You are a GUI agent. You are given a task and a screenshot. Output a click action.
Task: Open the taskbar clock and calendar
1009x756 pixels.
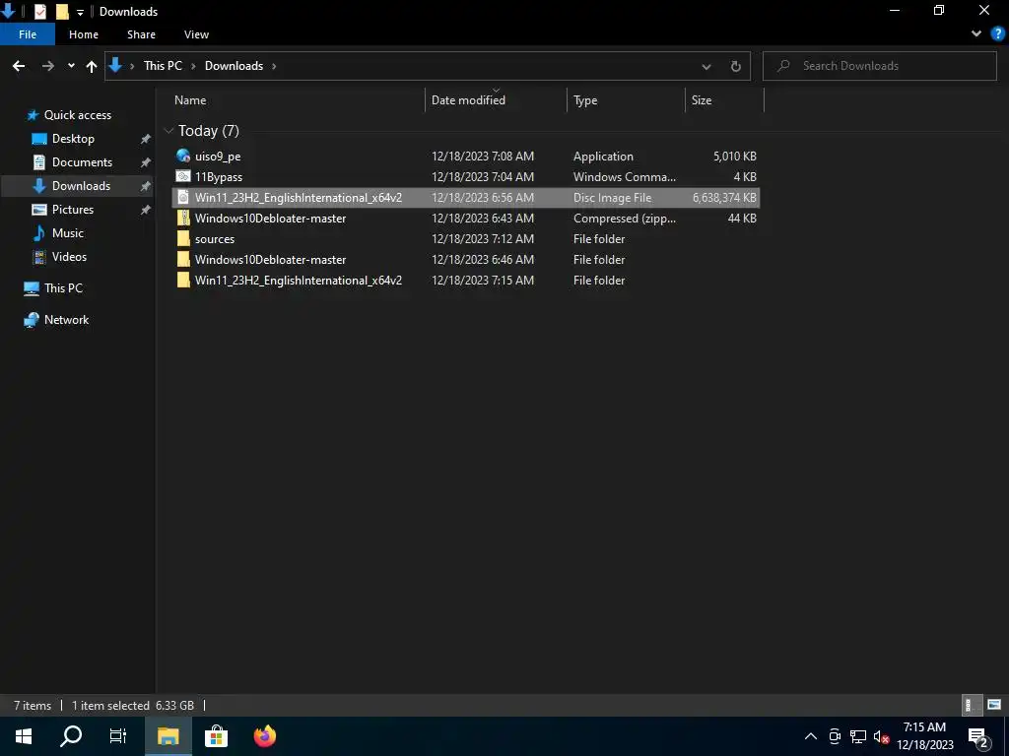(x=924, y=736)
